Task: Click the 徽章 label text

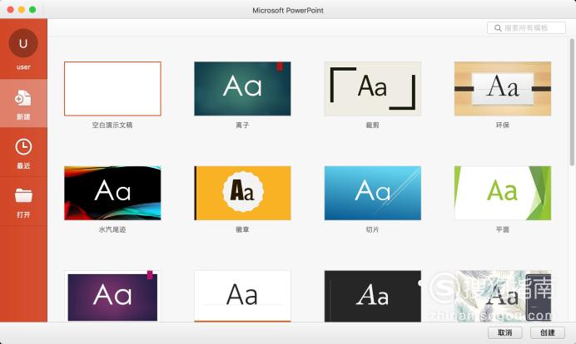Action: [x=242, y=229]
